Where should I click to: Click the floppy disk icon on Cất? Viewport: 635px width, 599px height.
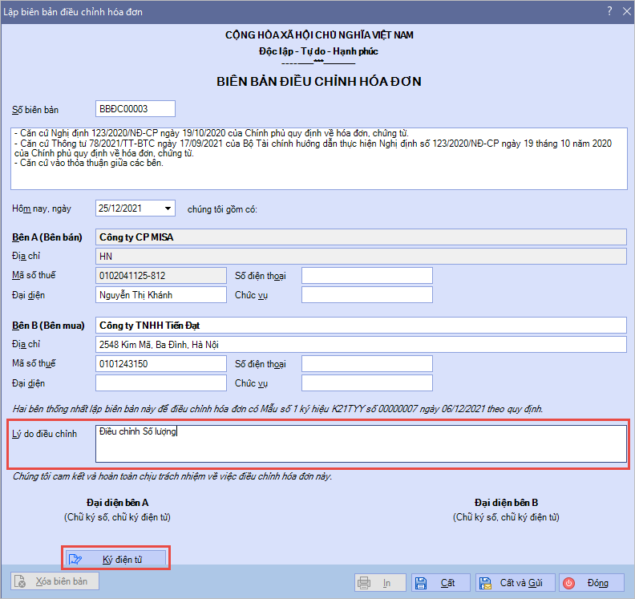pyautogui.click(x=421, y=583)
